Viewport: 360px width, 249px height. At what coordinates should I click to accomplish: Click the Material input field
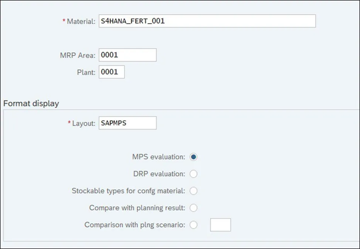click(207, 21)
